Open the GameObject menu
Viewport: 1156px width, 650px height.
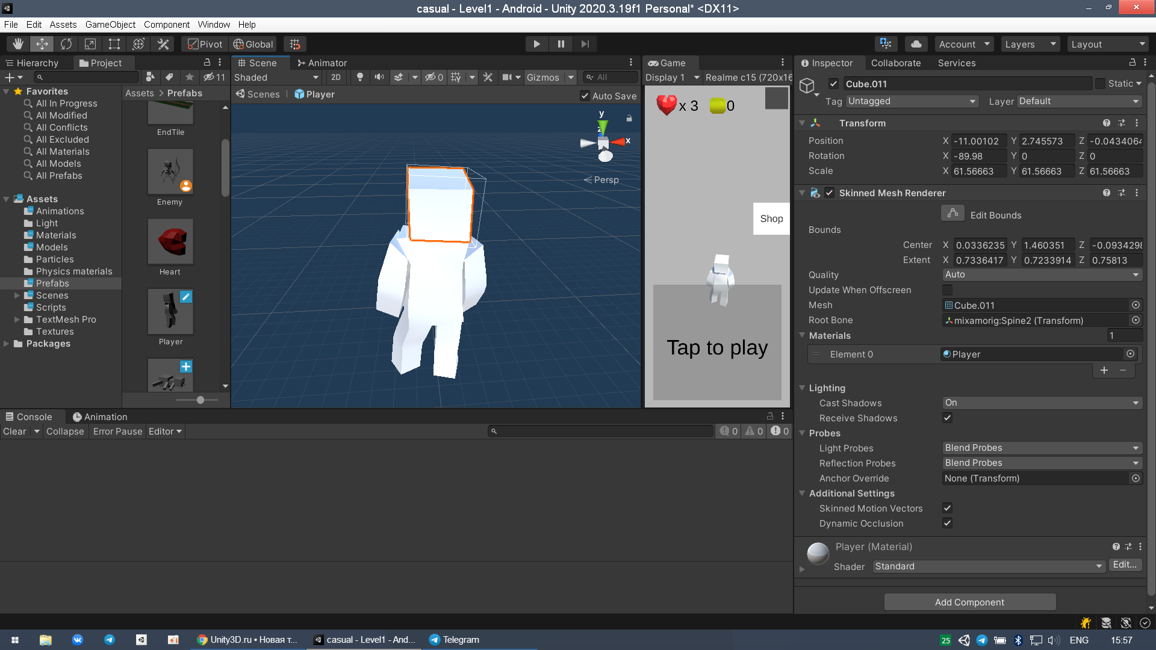pos(110,25)
